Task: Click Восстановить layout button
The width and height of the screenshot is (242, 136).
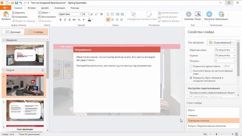Action: click(x=47, y=17)
